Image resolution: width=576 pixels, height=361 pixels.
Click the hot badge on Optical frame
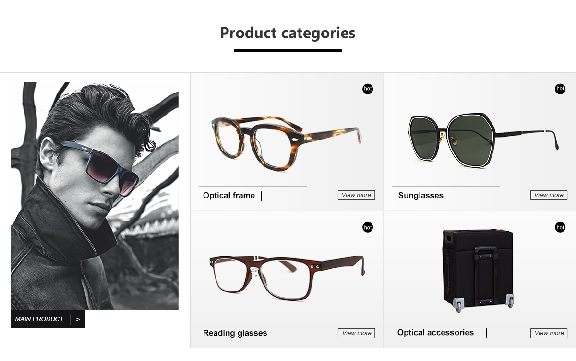pos(368,89)
